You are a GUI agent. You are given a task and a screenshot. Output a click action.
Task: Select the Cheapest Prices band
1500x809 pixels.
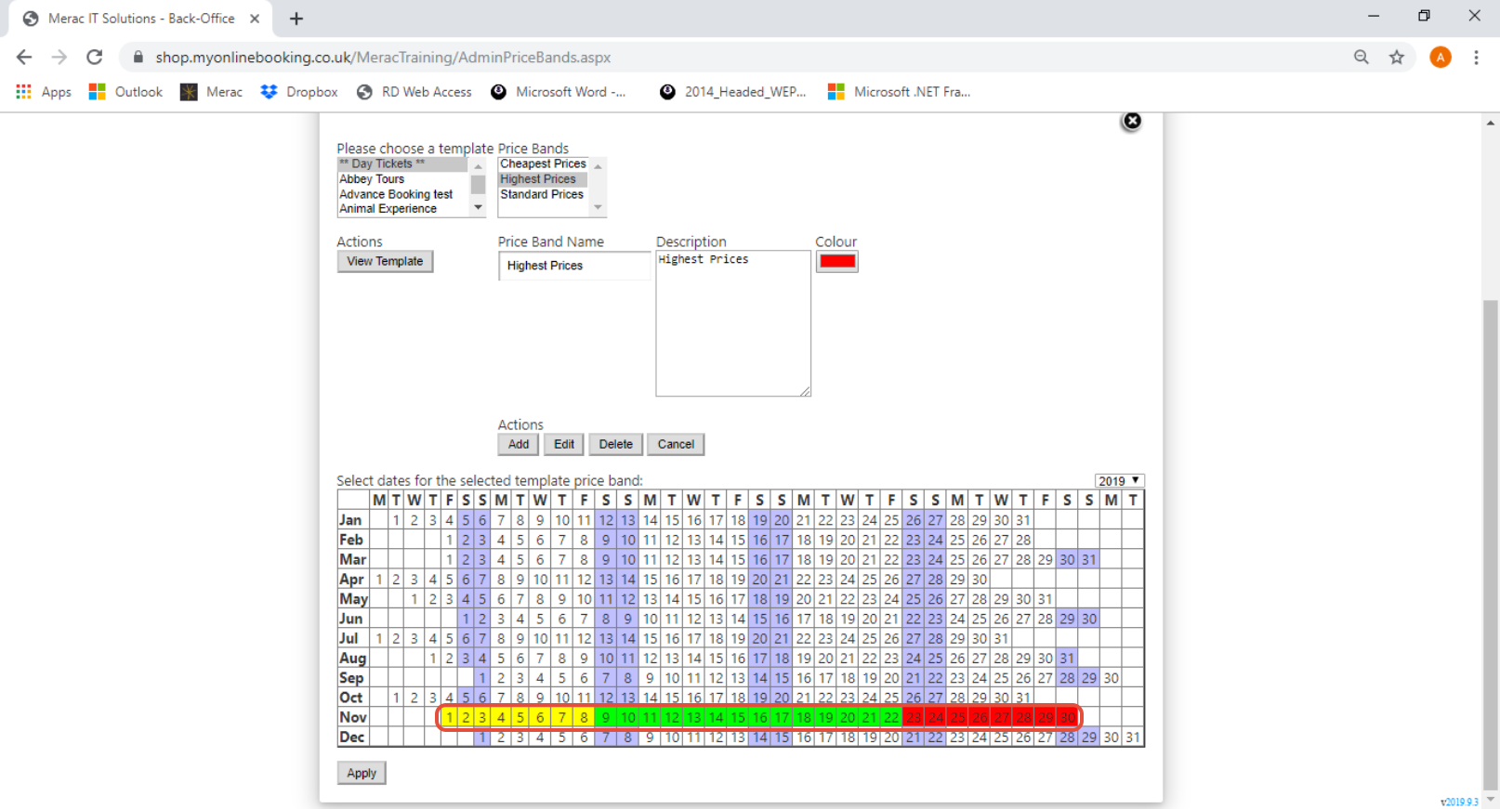pyautogui.click(x=543, y=164)
